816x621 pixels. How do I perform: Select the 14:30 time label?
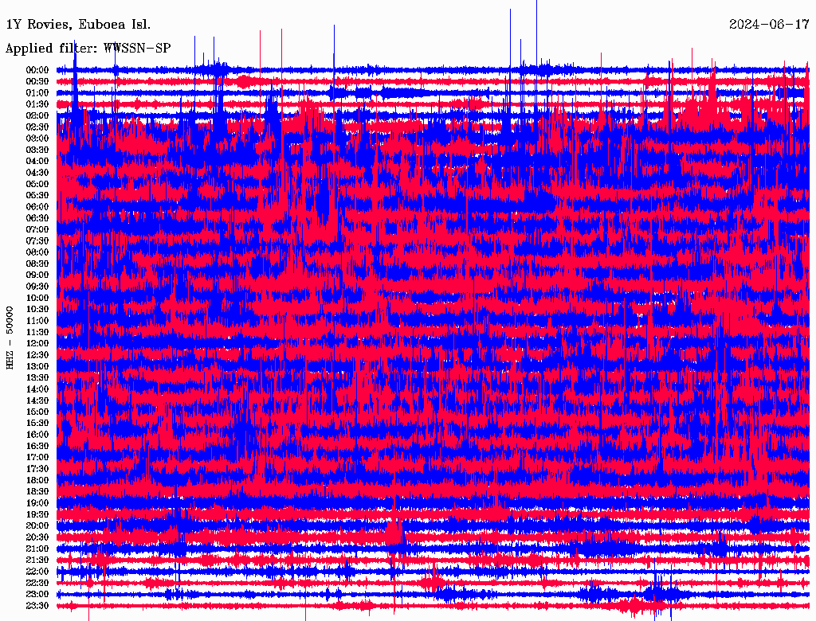point(37,401)
